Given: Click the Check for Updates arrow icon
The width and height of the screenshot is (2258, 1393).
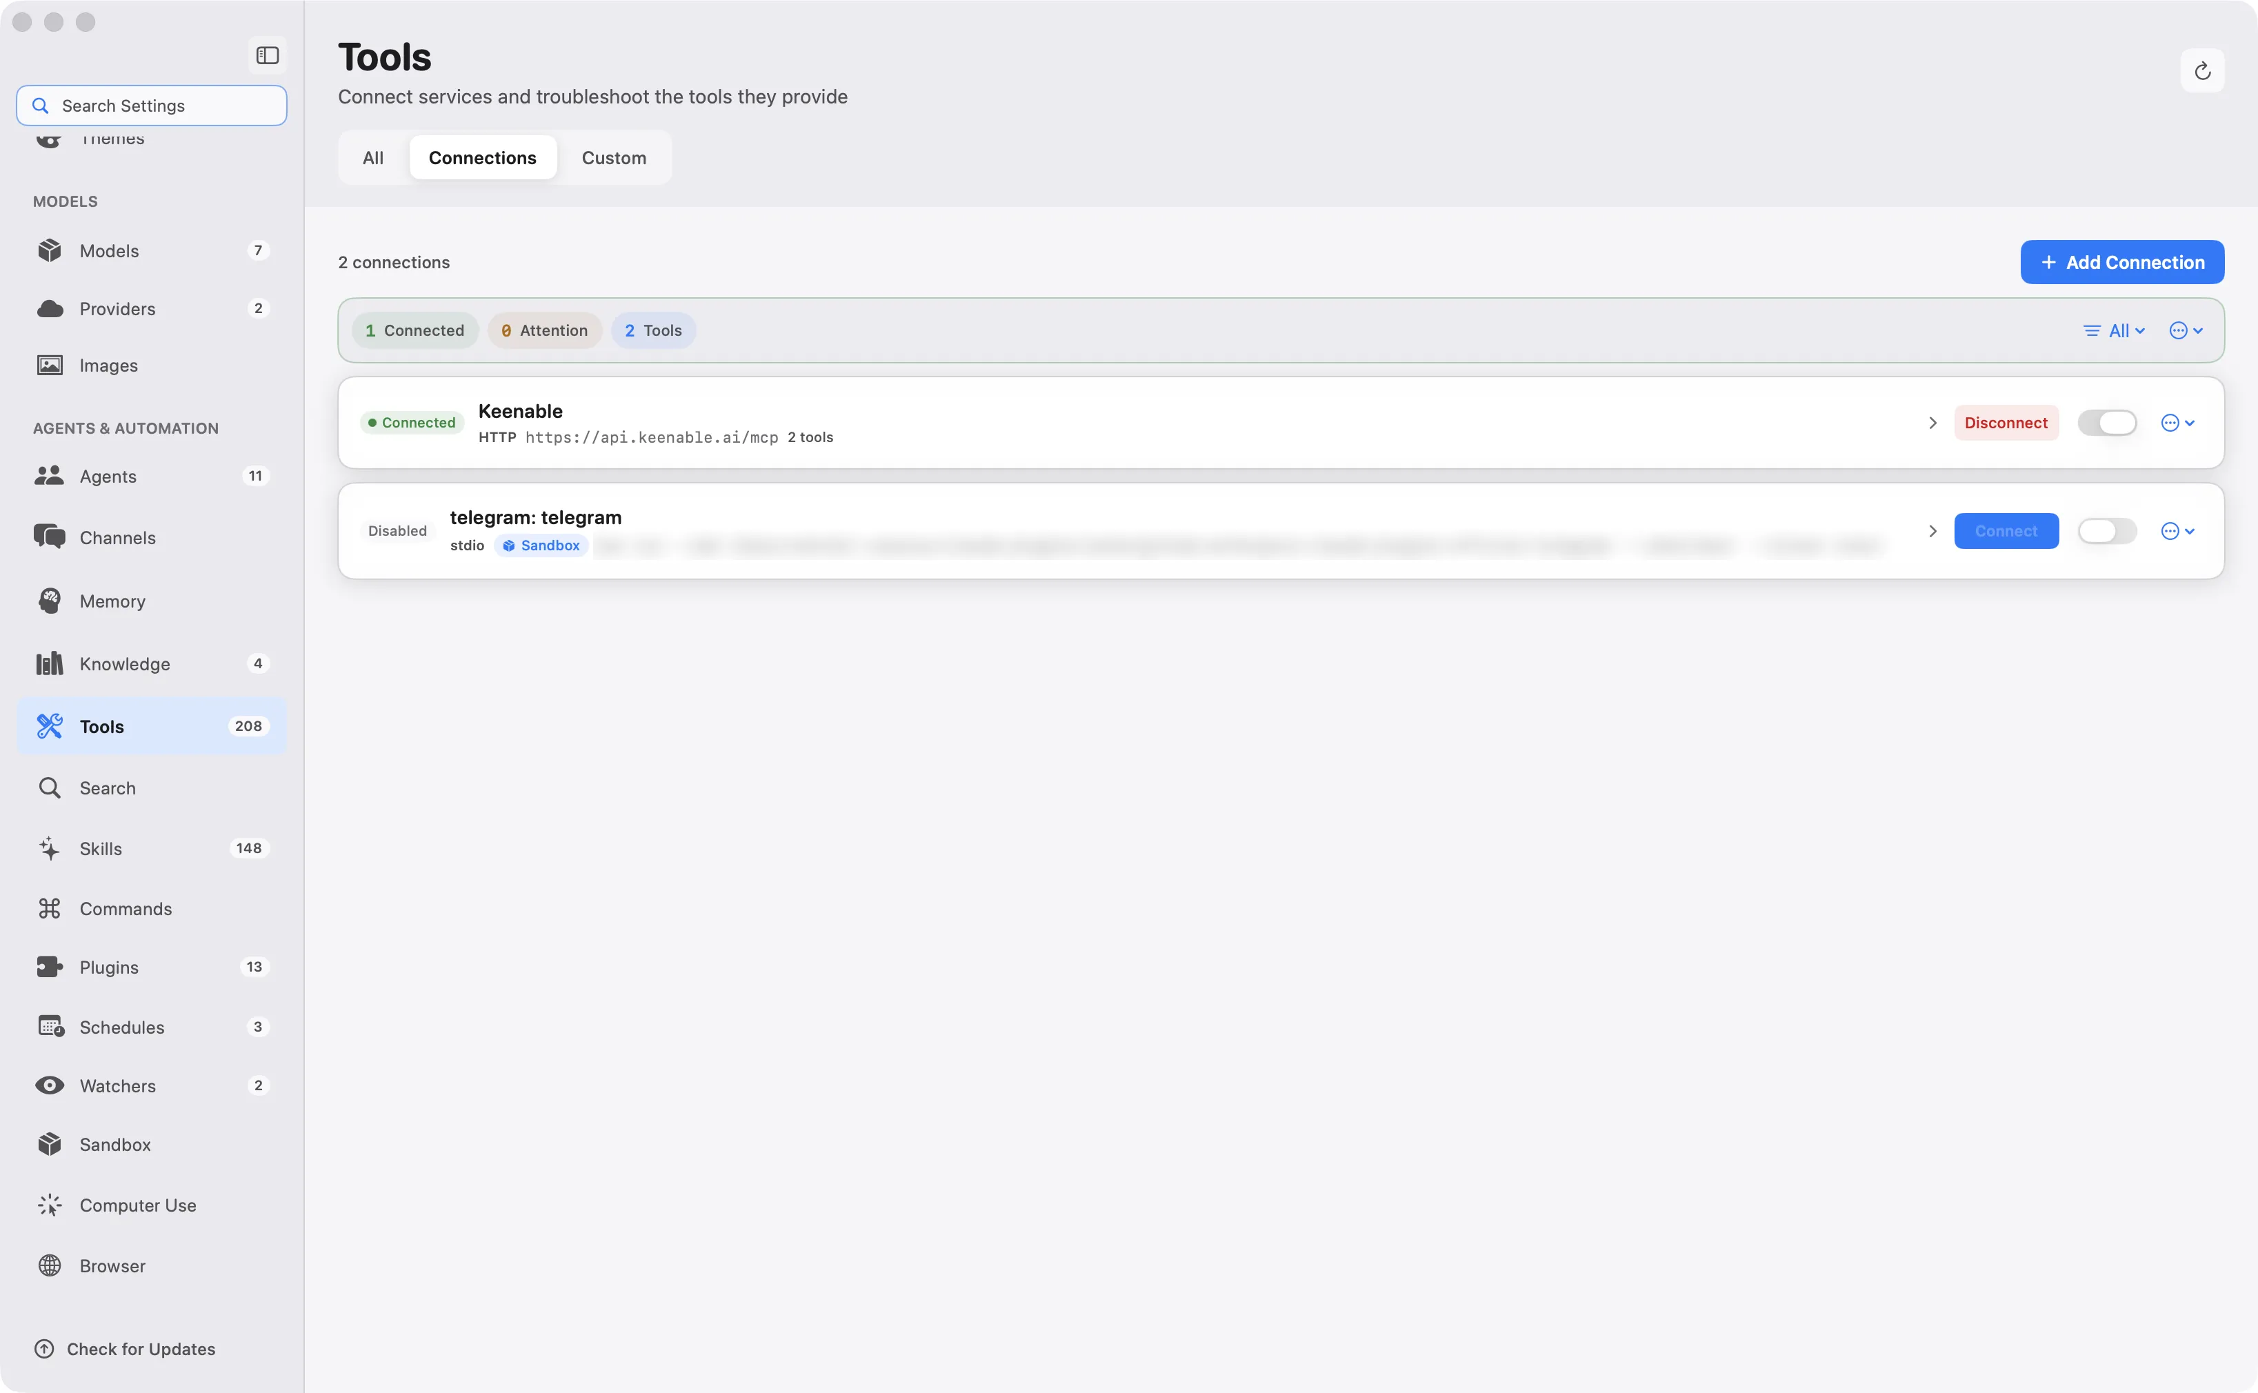Looking at the screenshot, I should pyautogui.click(x=44, y=1349).
